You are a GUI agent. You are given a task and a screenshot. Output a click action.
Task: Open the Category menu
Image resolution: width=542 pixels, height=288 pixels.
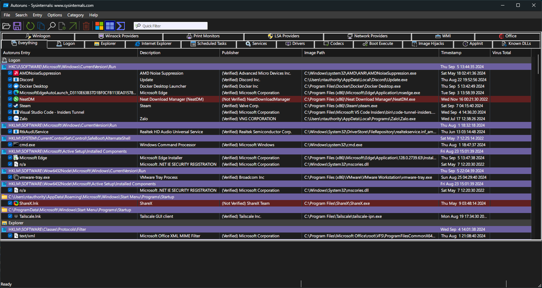point(76,15)
